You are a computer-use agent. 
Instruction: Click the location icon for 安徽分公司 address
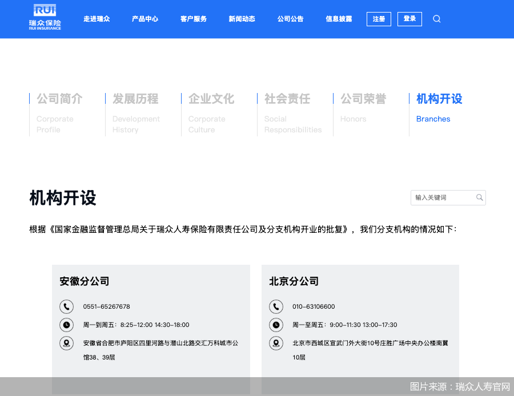tap(66, 344)
